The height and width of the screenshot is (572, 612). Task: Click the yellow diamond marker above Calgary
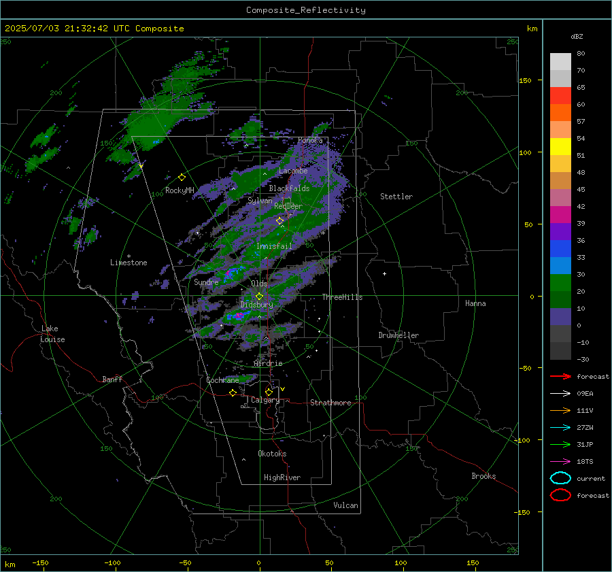269,392
